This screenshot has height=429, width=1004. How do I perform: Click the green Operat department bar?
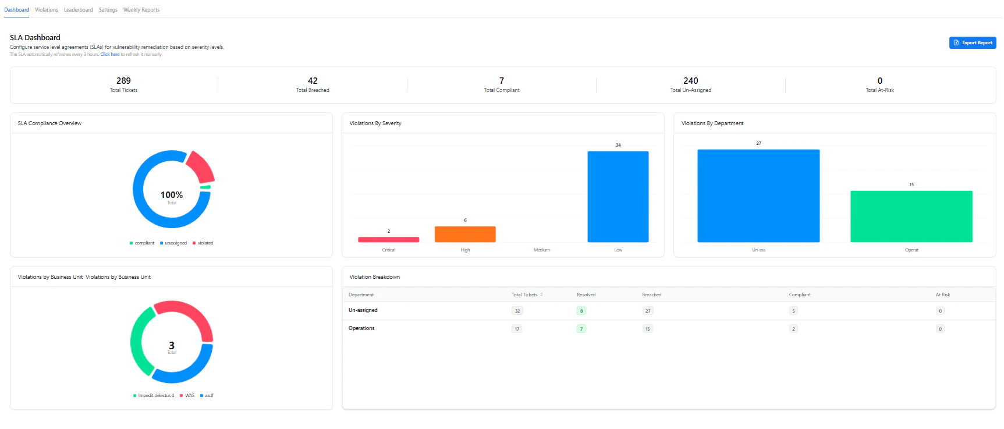tap(911, 217)
